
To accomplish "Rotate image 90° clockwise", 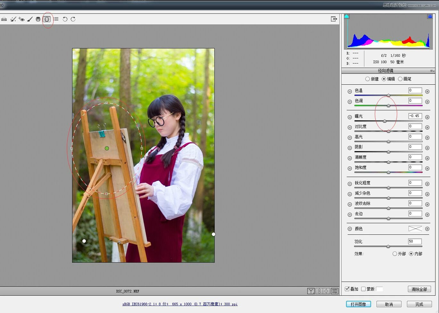I will click(x=73, y=19).
